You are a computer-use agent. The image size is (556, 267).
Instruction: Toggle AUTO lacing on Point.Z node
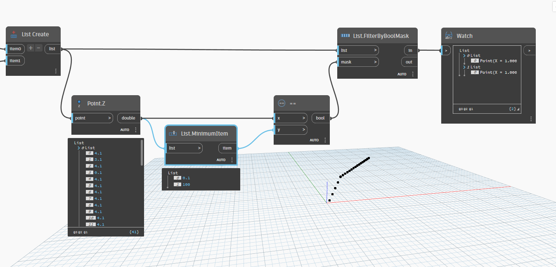125,129
